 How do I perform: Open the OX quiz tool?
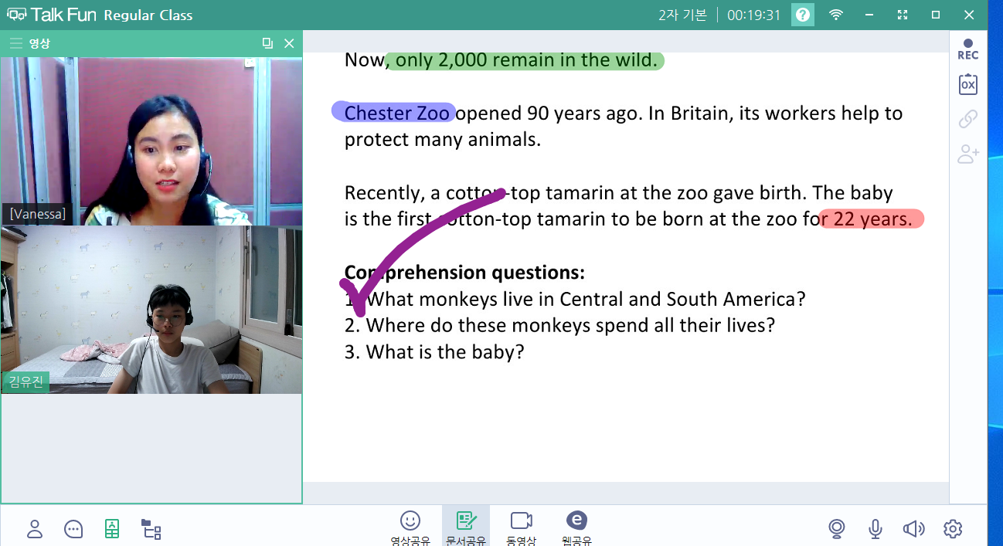967,84
